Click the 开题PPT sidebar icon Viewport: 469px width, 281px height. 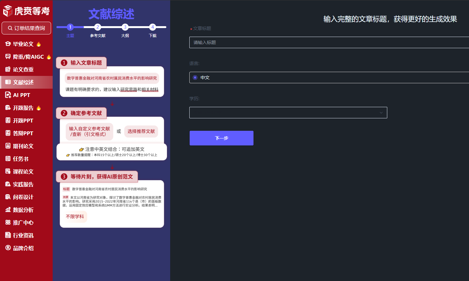pyautogui.click(x=8, y=120)
